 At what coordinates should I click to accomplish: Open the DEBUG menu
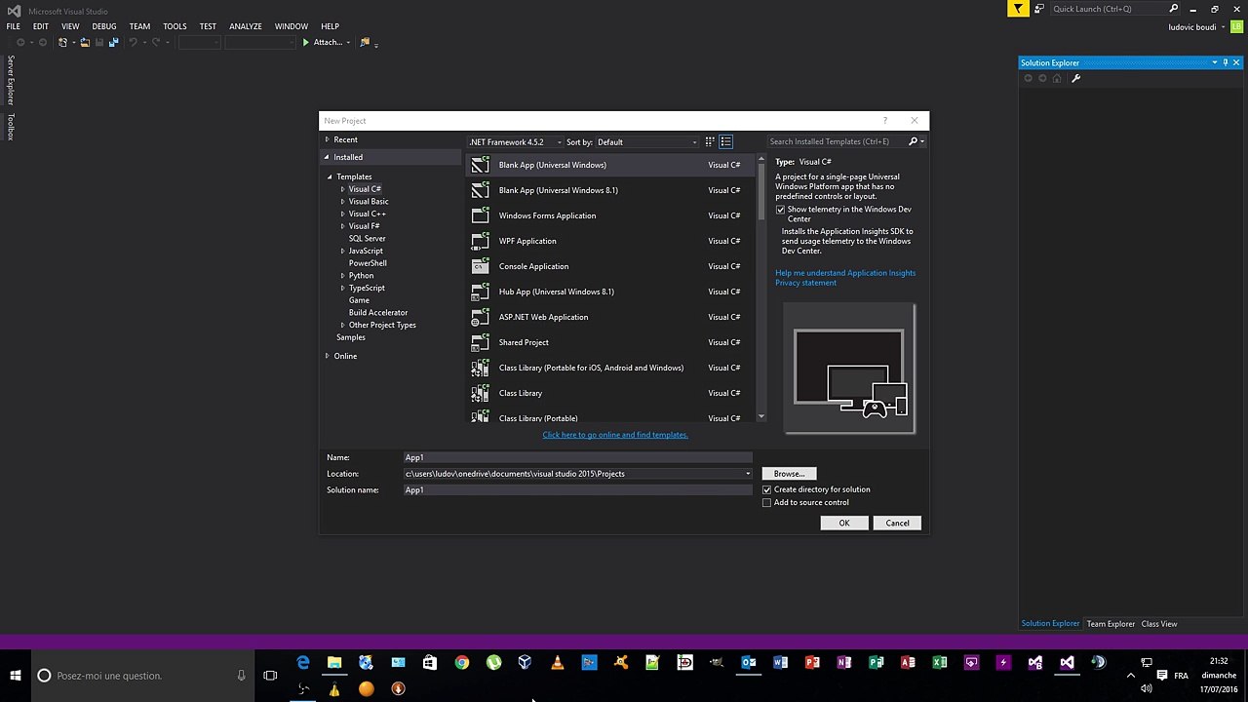tap(104, 26)
